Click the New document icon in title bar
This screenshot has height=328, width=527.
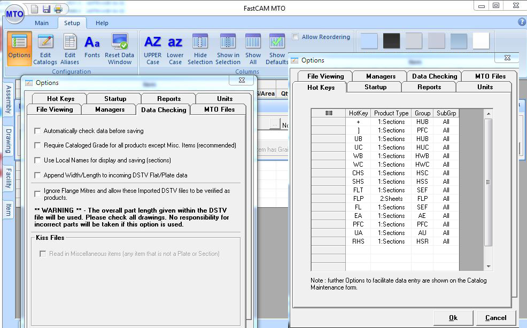tap(34, 9)
